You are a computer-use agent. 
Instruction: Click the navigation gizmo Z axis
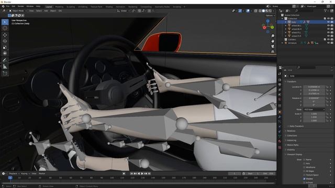(268, 21)
